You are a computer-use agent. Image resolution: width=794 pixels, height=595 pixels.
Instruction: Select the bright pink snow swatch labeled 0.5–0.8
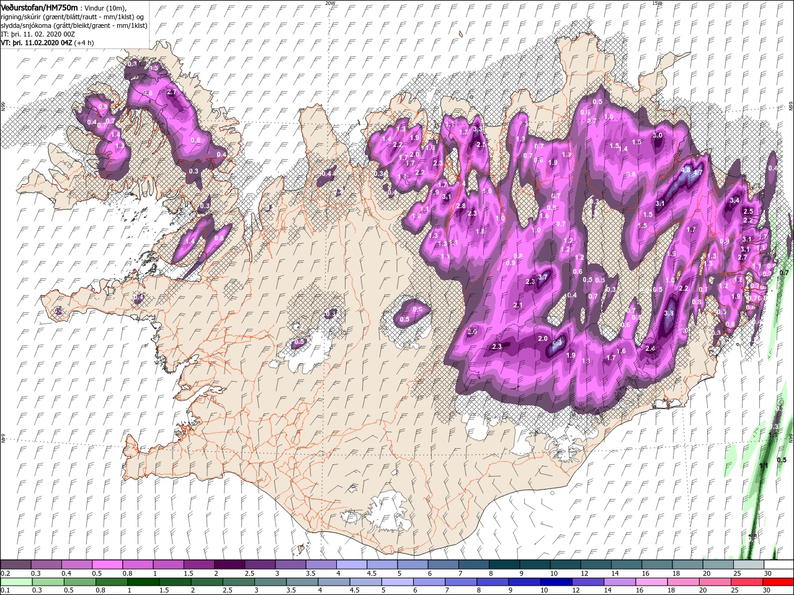[108, 565]
